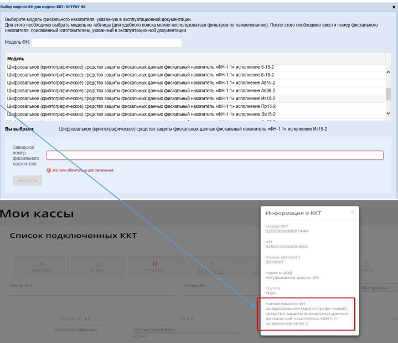This screenshot has height=343, width=398.
Task: Close the Информация о ККТ popup
Action: (352, 212)
